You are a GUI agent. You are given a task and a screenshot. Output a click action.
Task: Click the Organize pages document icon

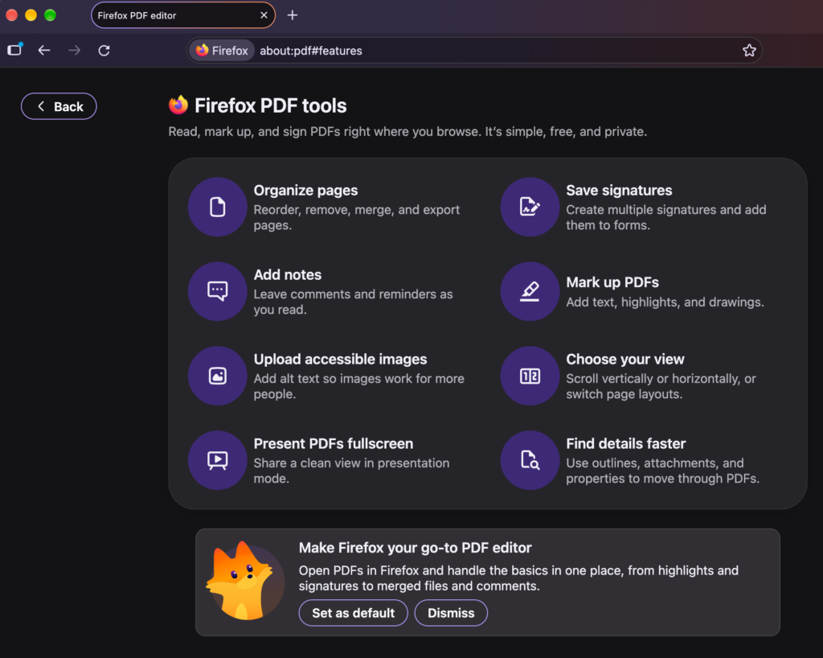tap(217, 207)
